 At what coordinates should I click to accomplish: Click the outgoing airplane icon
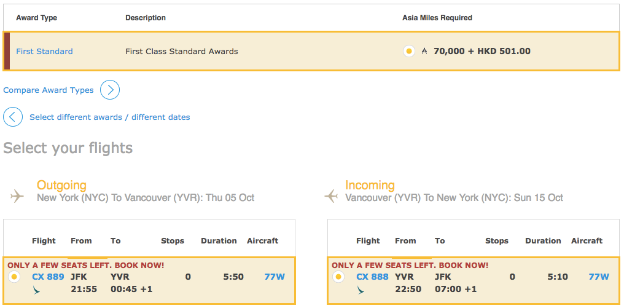pos(17,196)
